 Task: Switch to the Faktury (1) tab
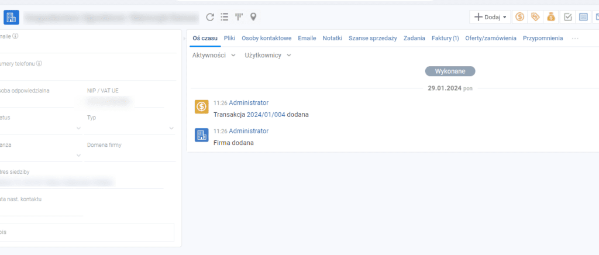coord(445,38)
